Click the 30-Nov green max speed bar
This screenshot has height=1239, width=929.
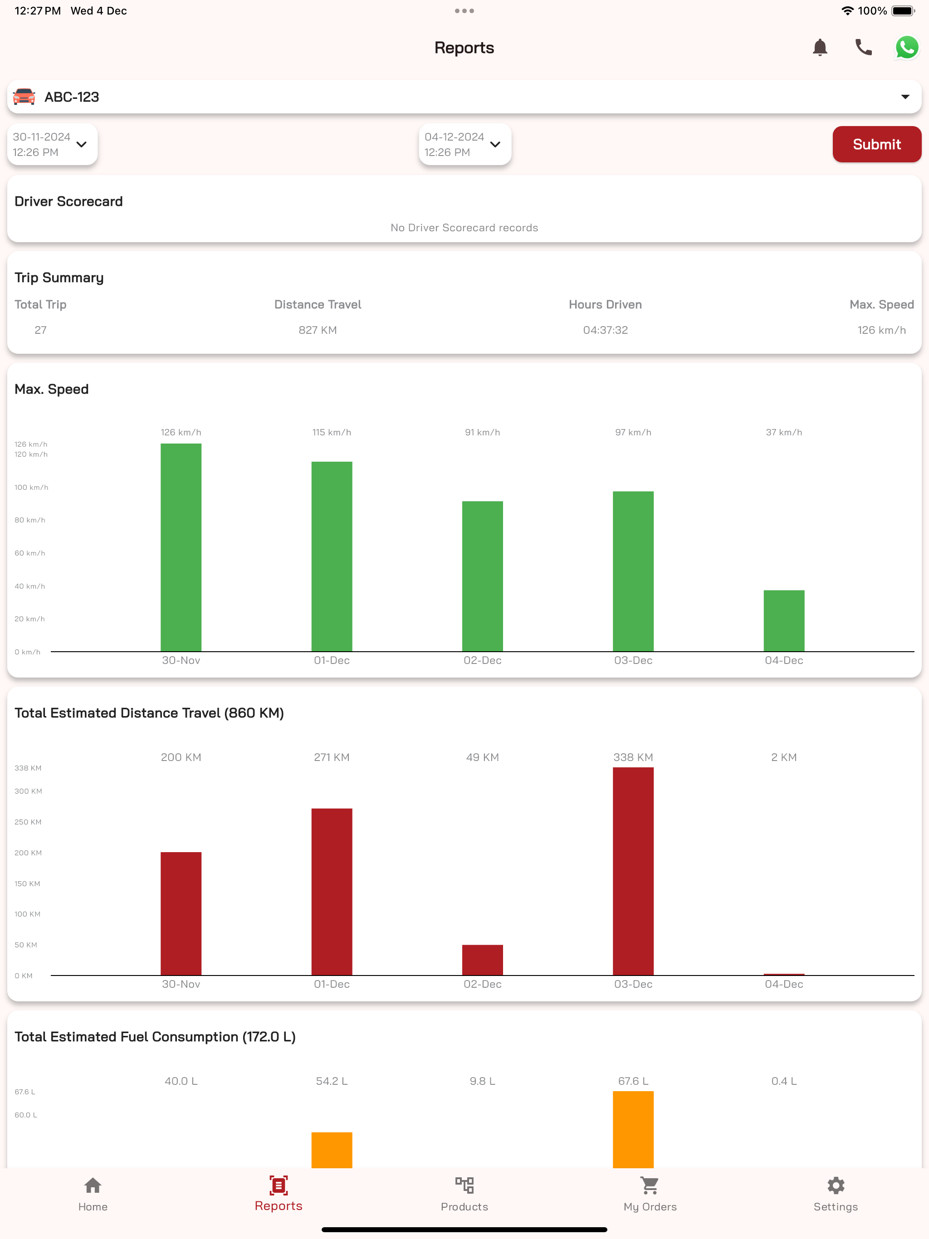pyautogui.click(x=181, y=547)
